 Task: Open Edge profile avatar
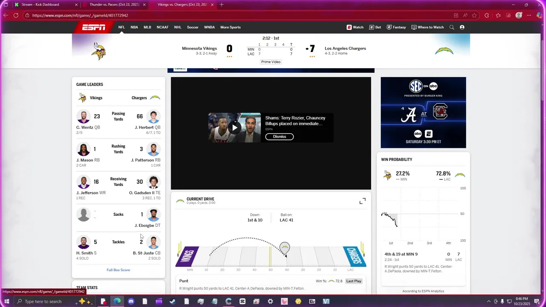pyautogui.click(x=519, y=15)
